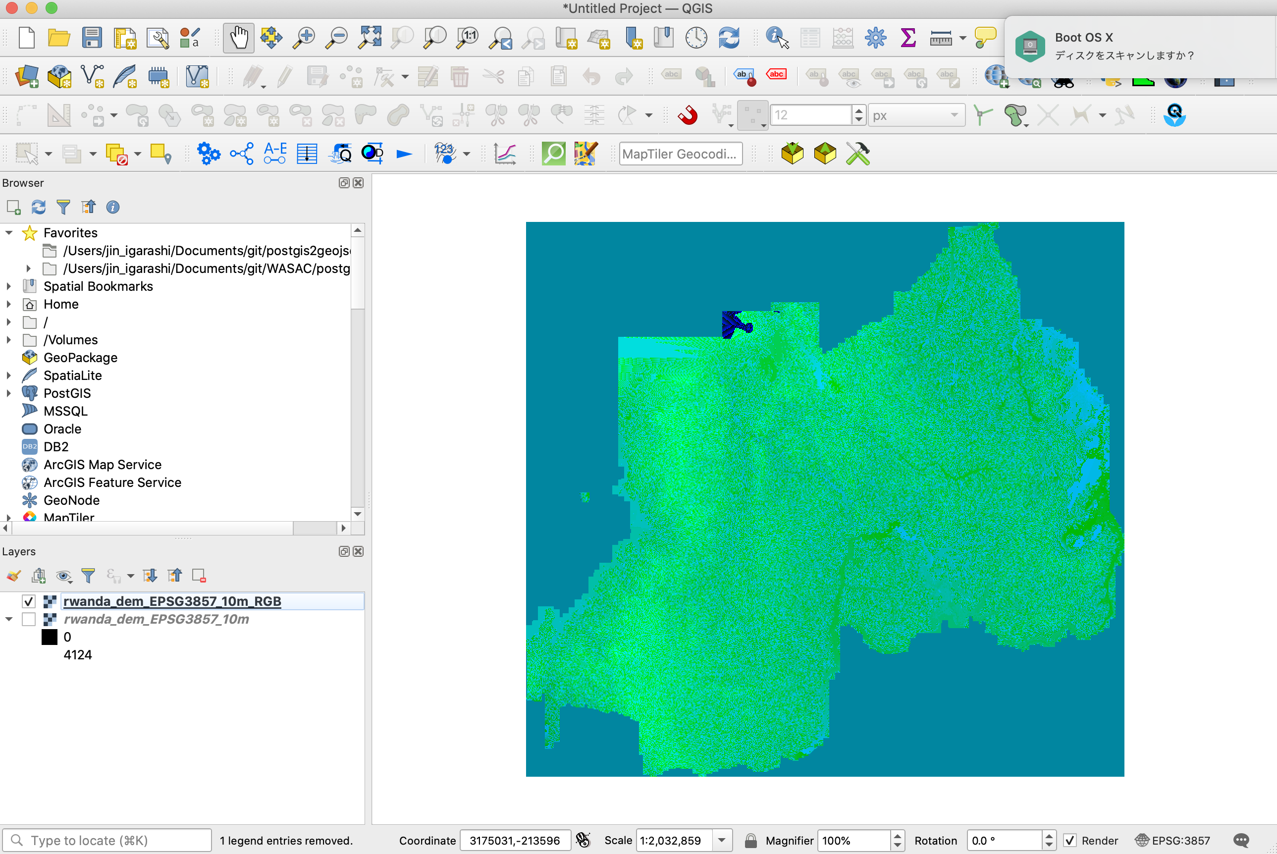The image size is (1277, 854).
Task: Click Remove Layer icon in Layers toolbar
Action: point(199,576)
